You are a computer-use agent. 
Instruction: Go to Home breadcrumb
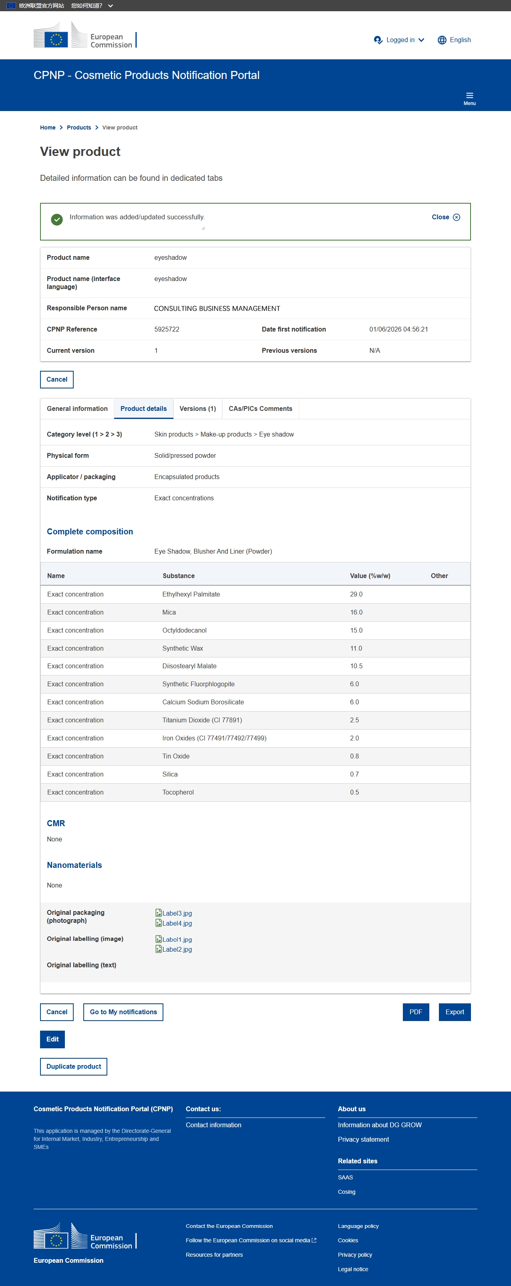(x=48, y=127)
